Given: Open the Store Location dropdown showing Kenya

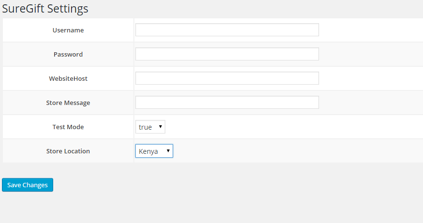Looking at the screenshot, I should [x=154, y=151].
